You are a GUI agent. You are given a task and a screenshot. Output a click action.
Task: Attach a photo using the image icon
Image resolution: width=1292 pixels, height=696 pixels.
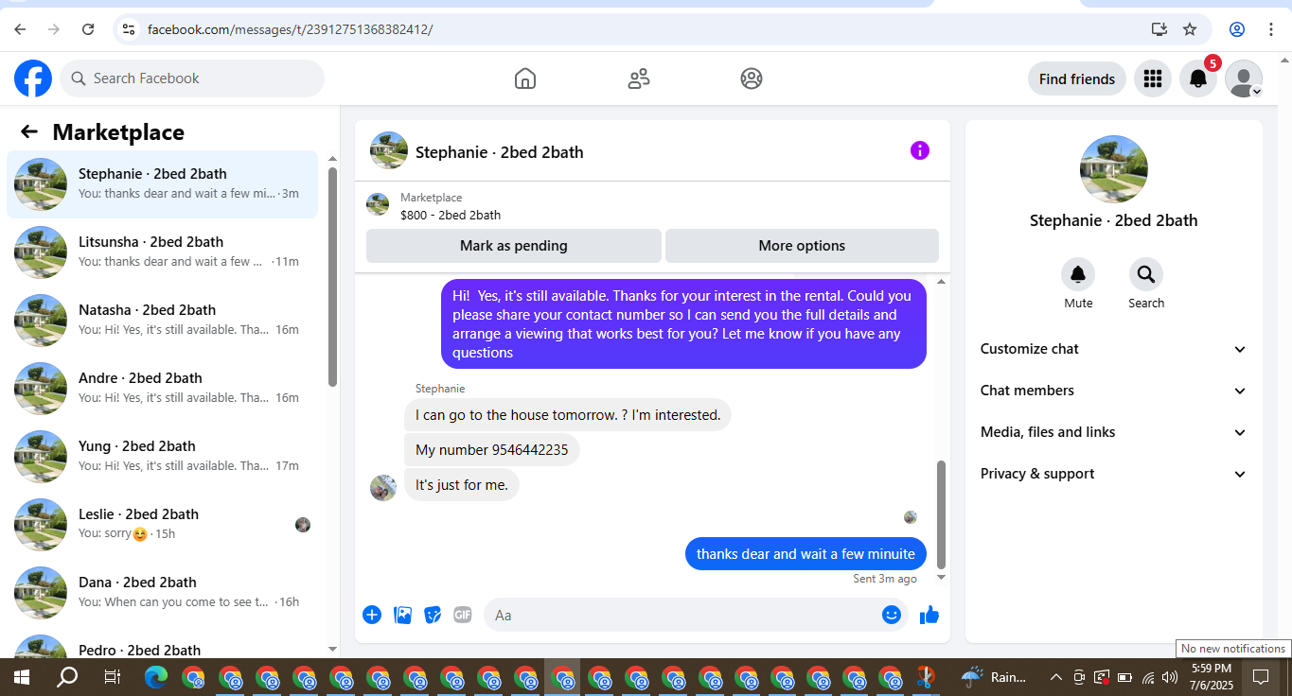[403, 615]
